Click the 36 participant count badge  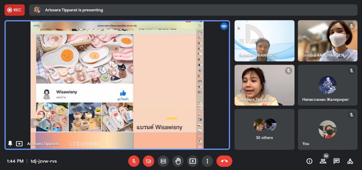(x=326, y=156)
